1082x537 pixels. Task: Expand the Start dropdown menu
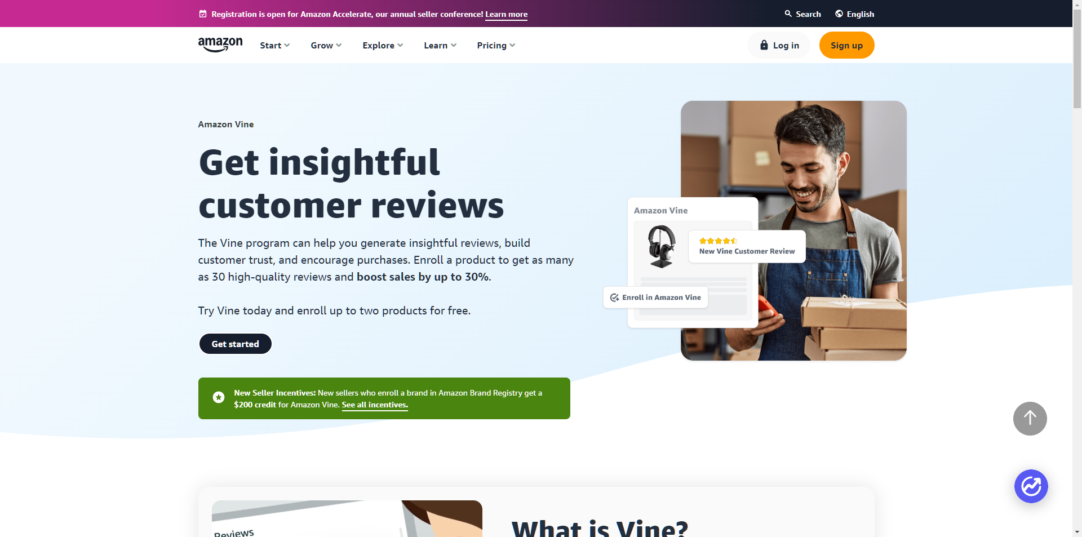click(x=274, y=46)
